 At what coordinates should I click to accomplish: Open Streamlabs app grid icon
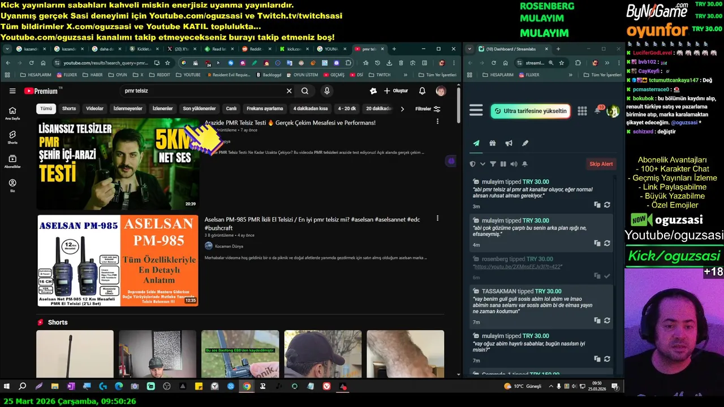(582, 111)
